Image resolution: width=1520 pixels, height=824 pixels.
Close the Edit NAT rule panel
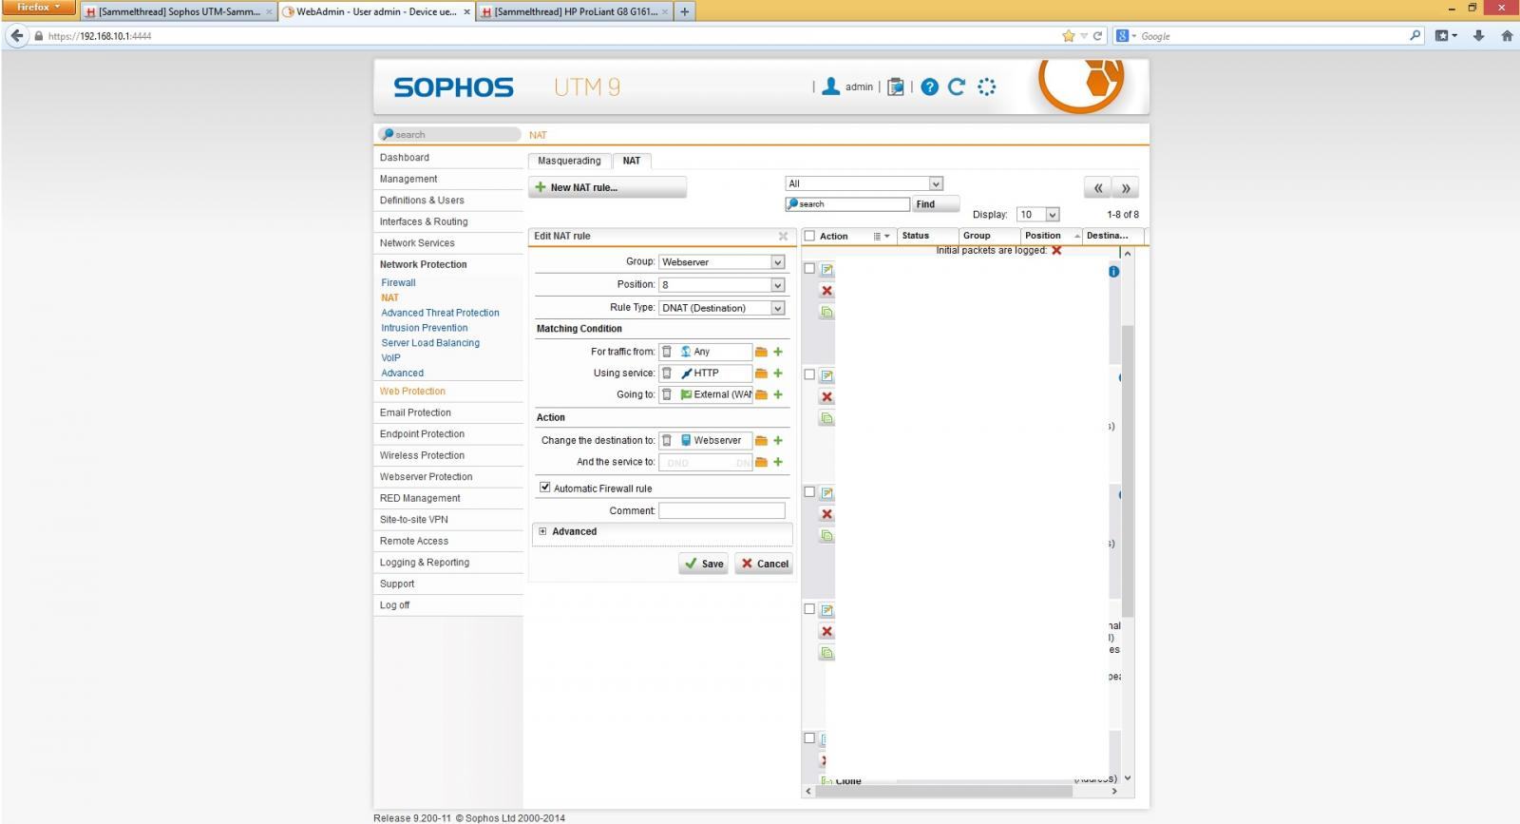(x=783, y=236)
